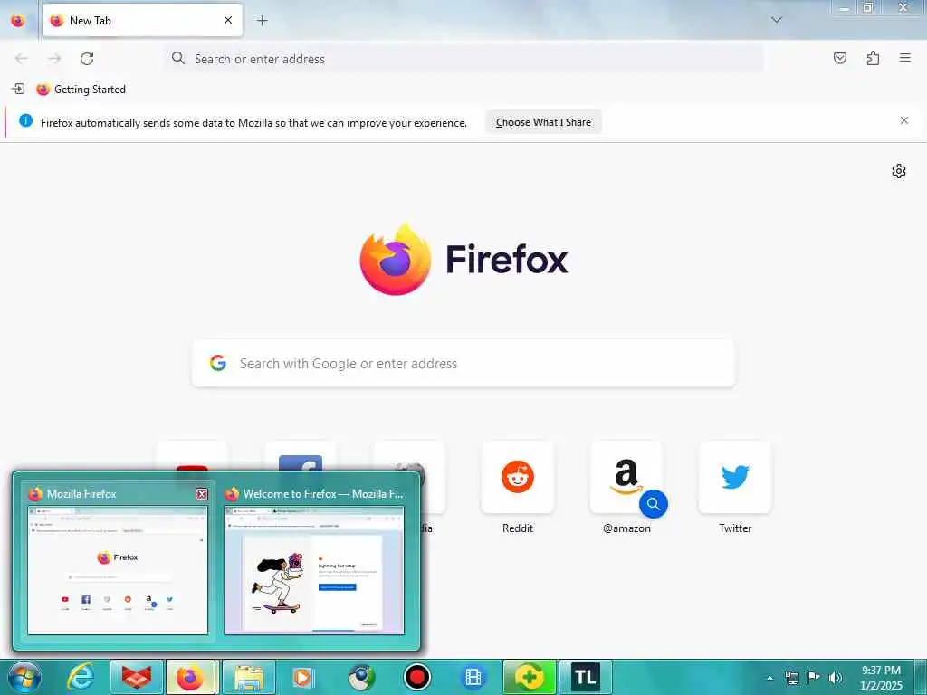927x695 pixels.
Task: Select the New Tab tab
Action: coord(142,20)
